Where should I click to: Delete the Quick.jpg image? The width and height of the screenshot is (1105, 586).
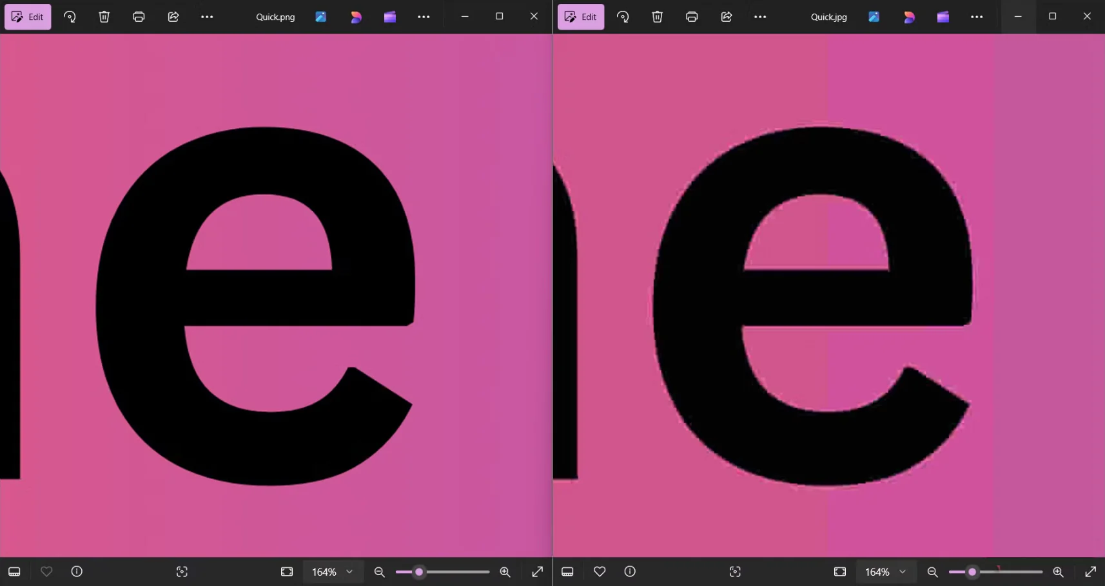click(657, 17)
